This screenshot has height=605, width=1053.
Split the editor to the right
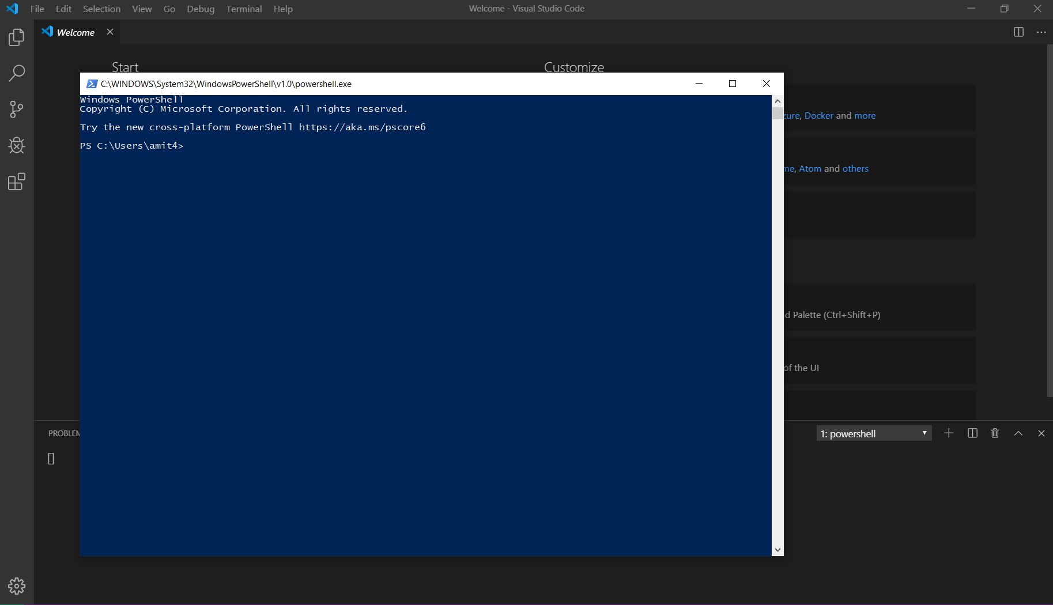point(1018,32)
